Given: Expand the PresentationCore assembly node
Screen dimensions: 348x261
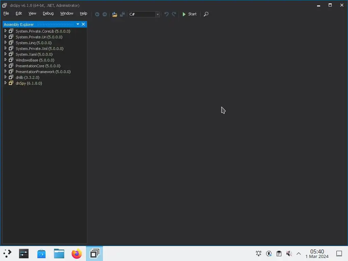Looking at the screenshot, I should [5, 66].
